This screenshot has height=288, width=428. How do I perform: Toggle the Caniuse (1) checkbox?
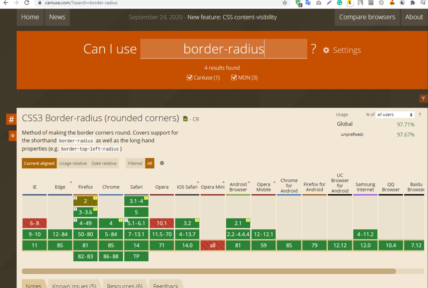pyautogui.click(x=190, y=78)
